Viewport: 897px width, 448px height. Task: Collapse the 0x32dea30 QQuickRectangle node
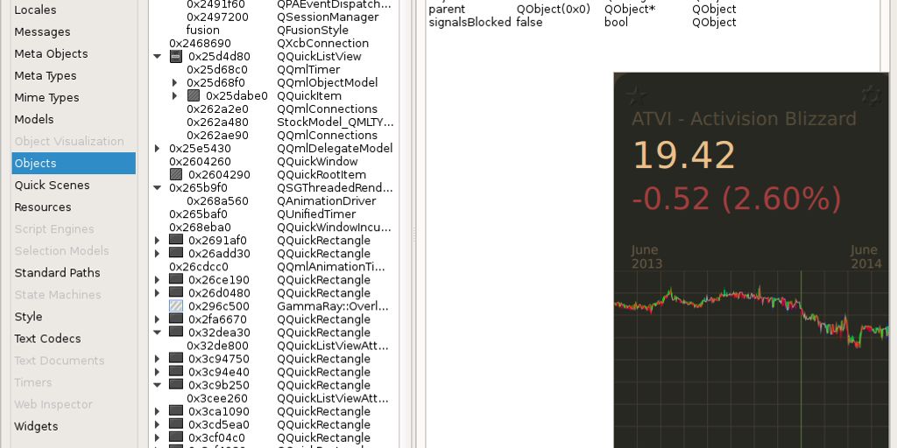(158, 332)
